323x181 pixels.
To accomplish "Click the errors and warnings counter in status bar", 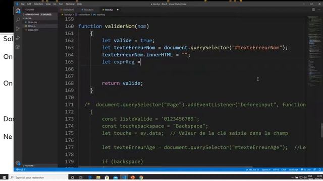I will pos(21,169).
